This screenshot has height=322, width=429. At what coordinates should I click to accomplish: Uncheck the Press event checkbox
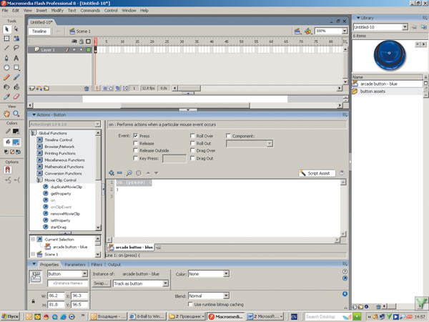pyautogui.click(x=136, y=135)
